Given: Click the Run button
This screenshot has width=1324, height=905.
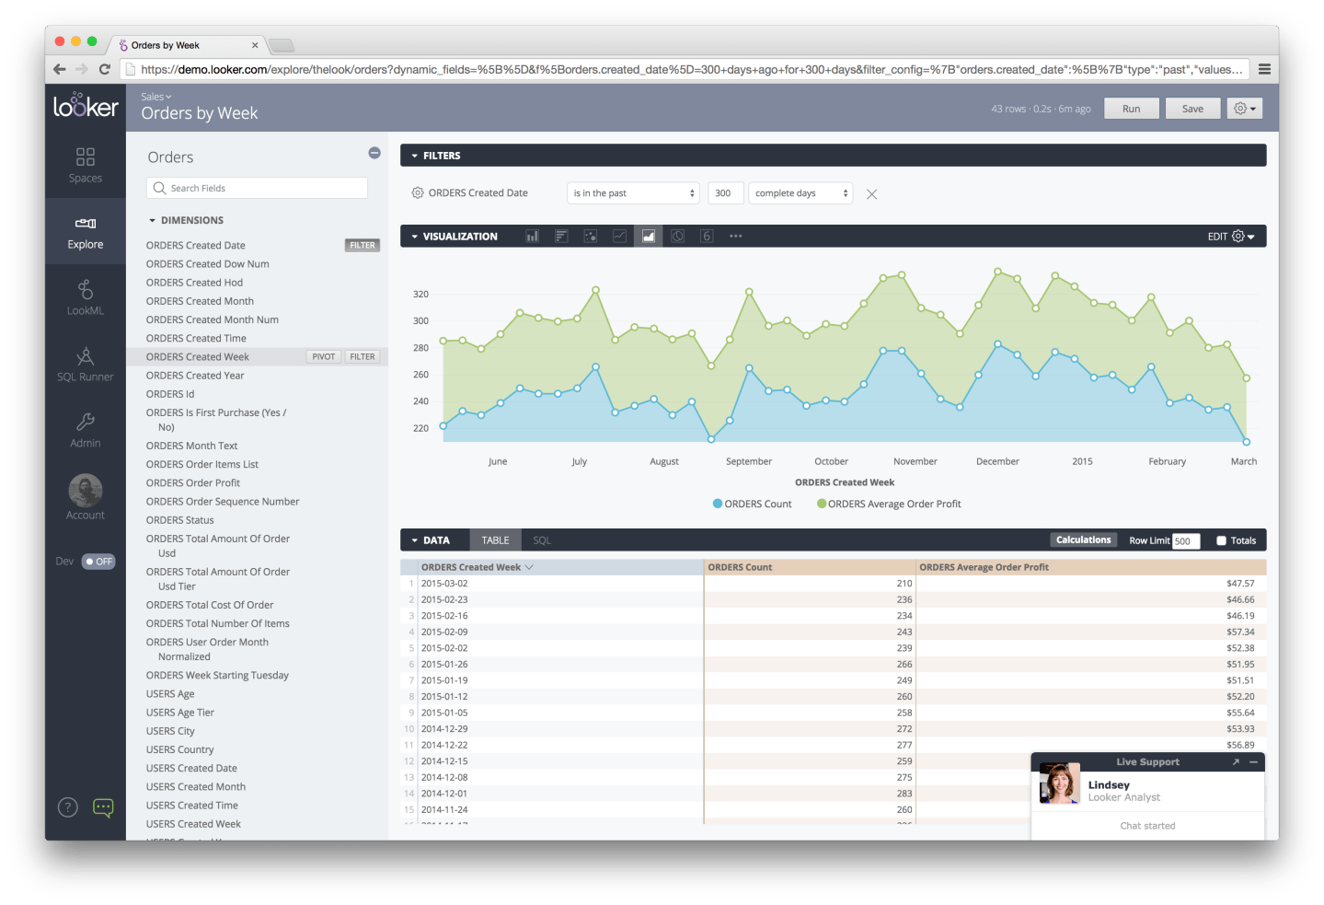Looking at the screenshot, I should point(1131,109).
